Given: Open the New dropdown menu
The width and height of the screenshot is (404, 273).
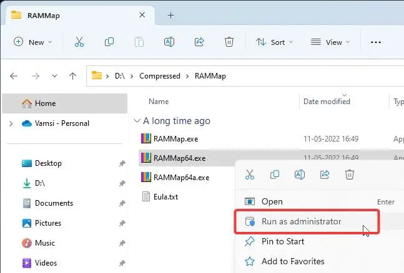Looking at the screenshot, I should pos(32,42).
